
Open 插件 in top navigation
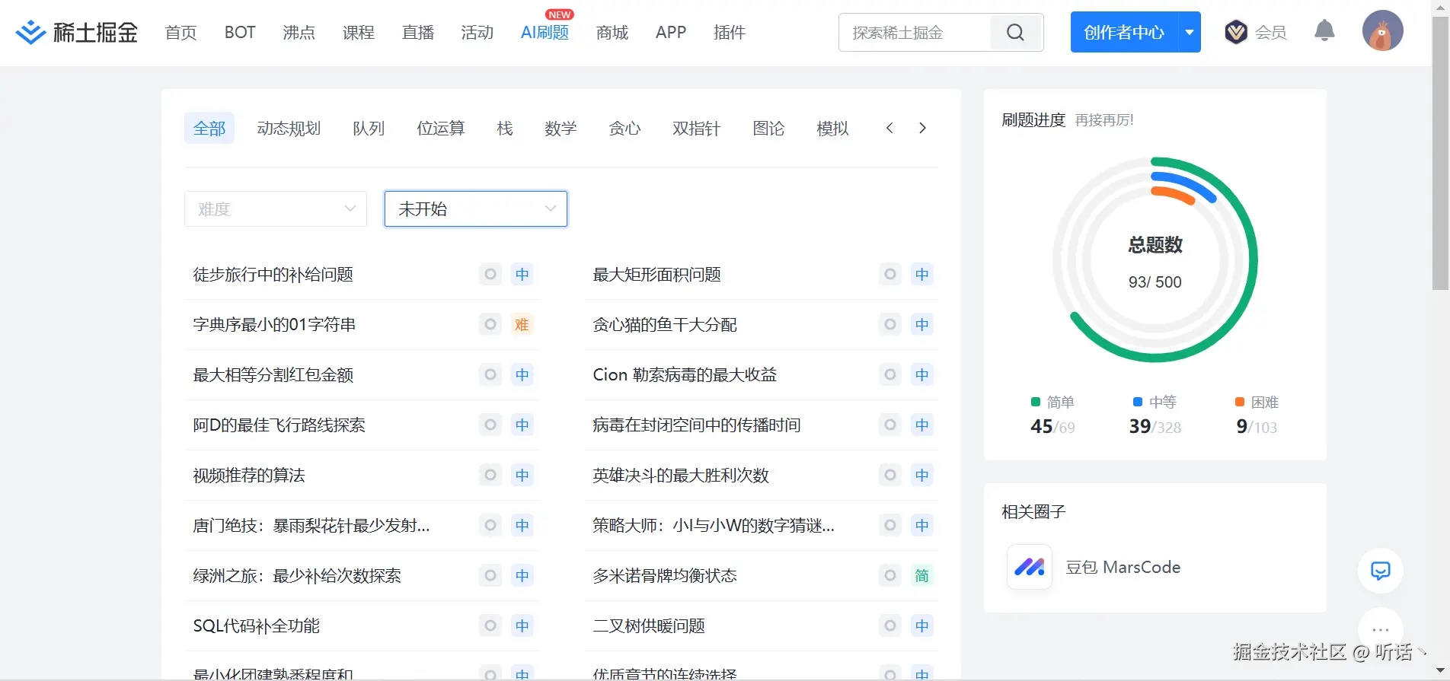point(730,32)
